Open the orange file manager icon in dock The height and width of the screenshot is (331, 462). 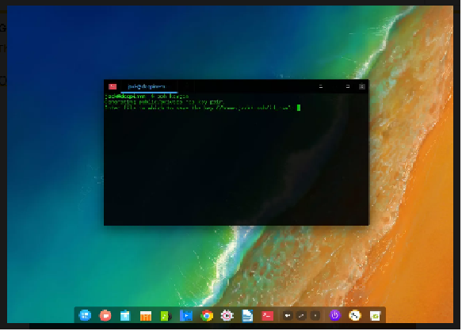(146, 316)
